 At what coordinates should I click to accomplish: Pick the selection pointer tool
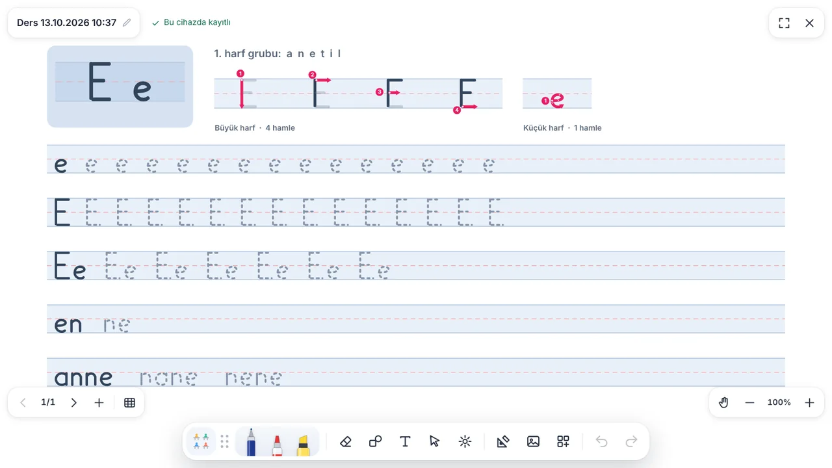point(435,442)
